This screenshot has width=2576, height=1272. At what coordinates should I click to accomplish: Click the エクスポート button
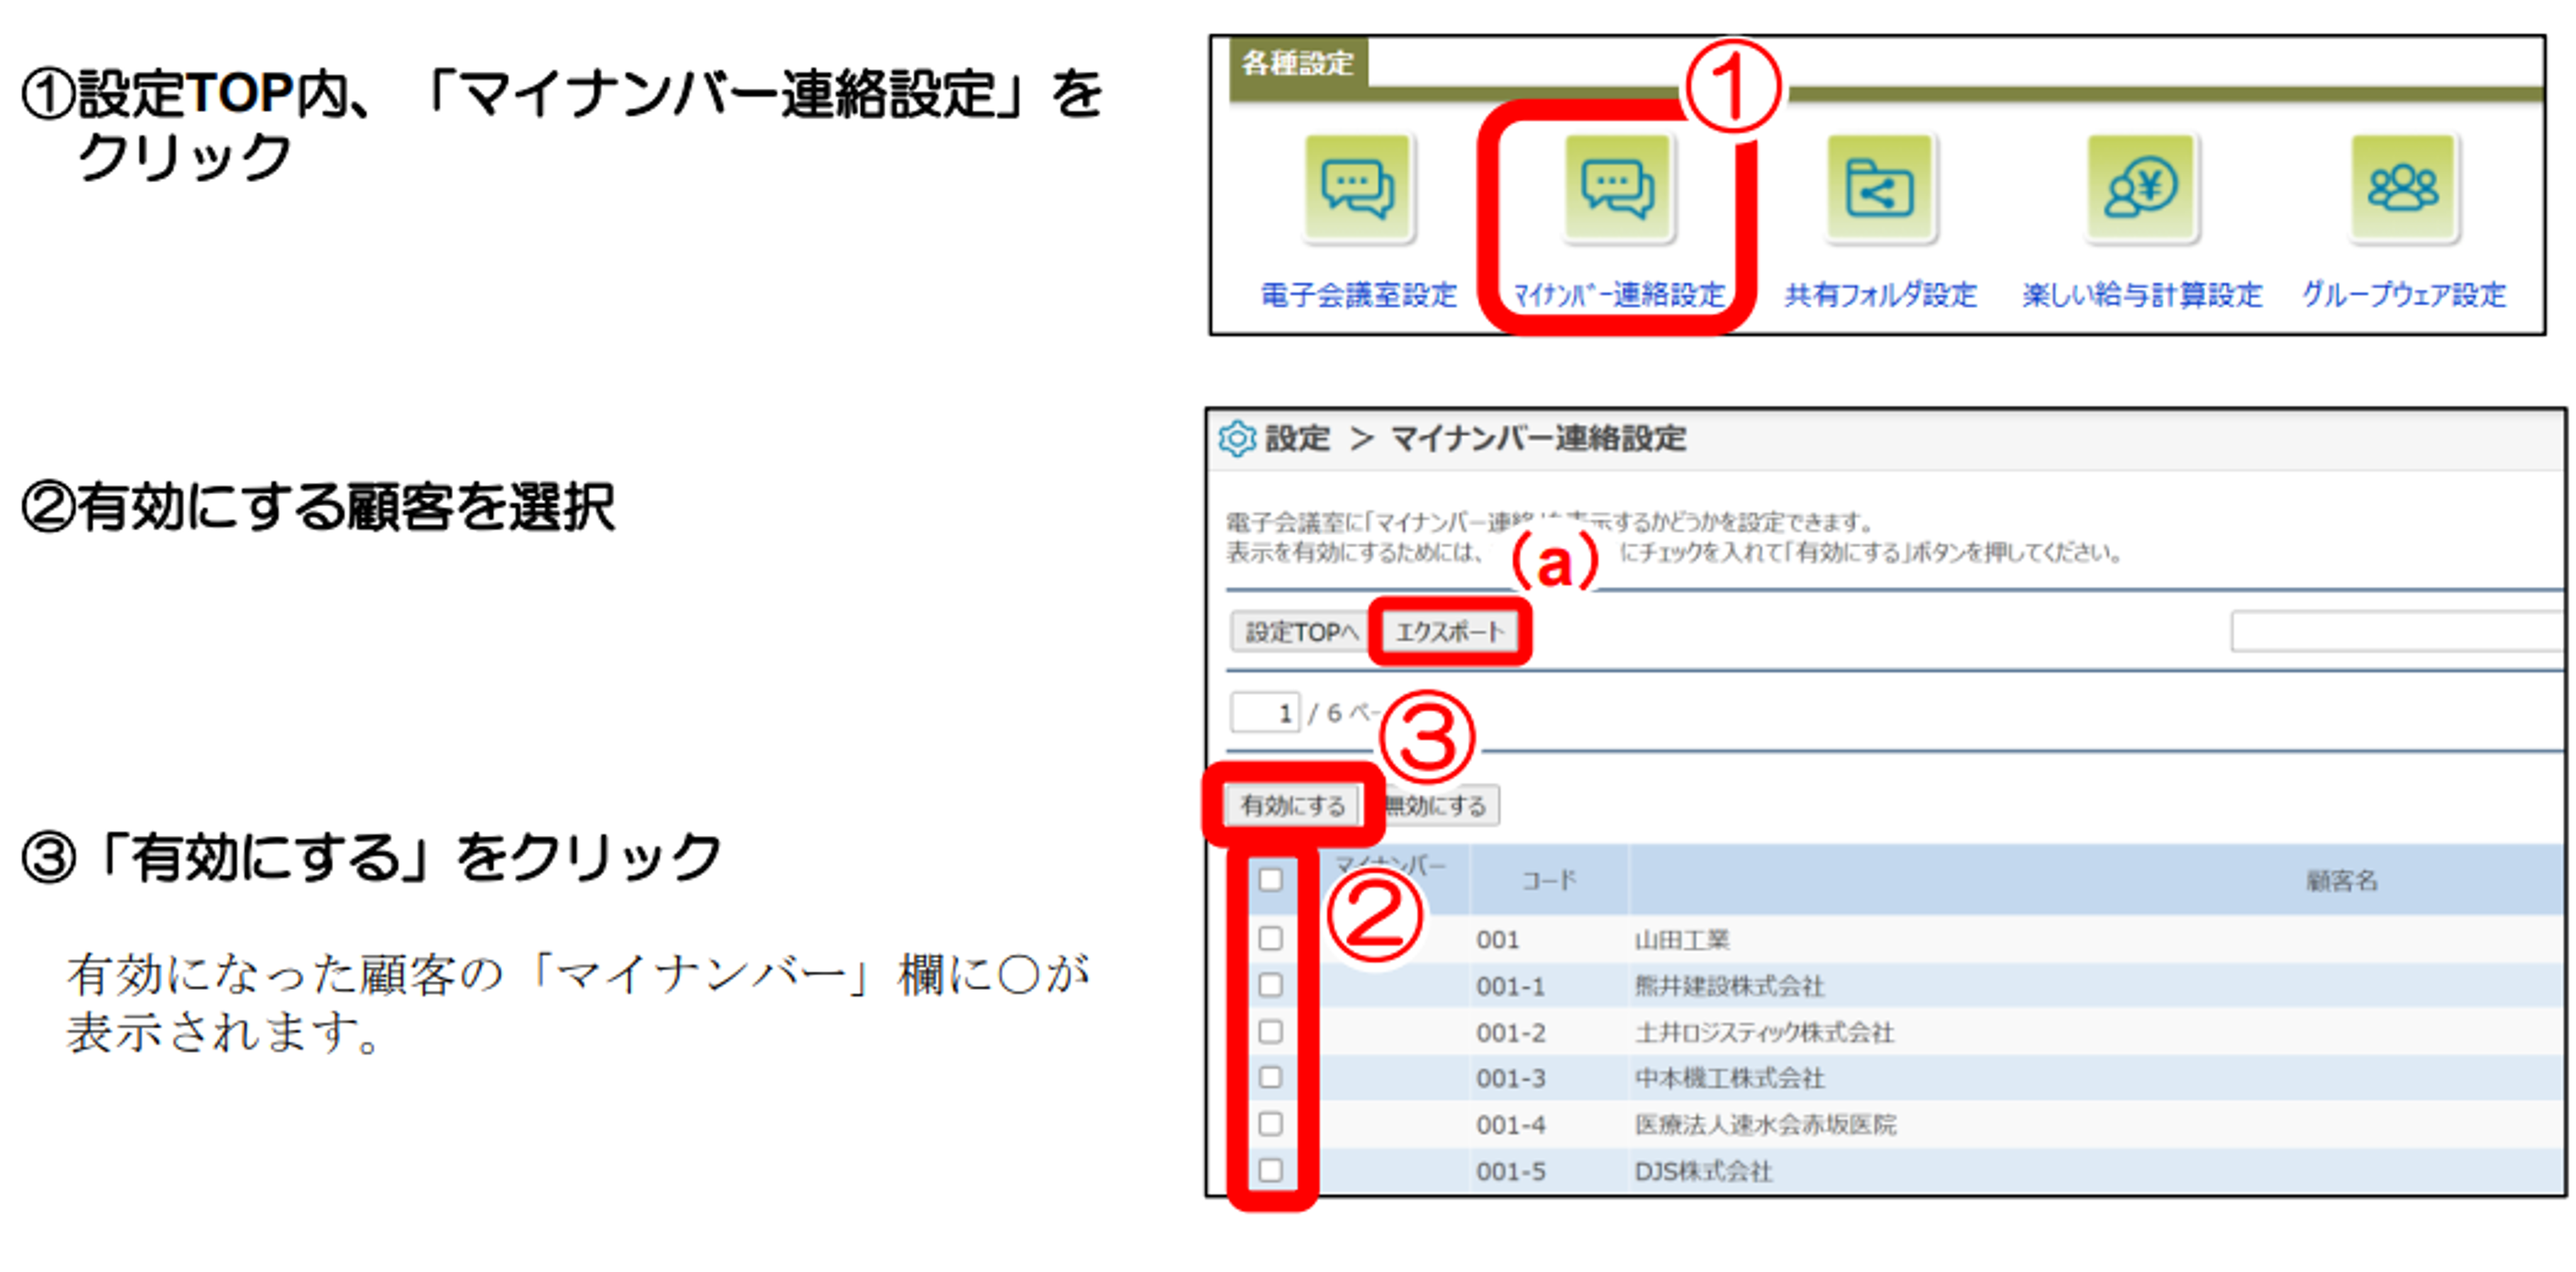(1449, 632)
